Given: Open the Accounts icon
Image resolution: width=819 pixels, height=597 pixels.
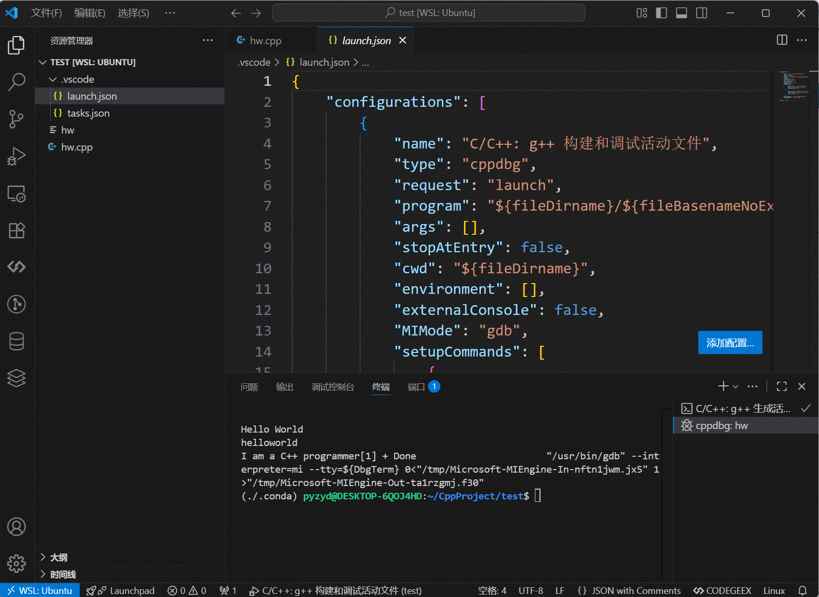Looking at the screenshot, I should [x=16, y=527].
